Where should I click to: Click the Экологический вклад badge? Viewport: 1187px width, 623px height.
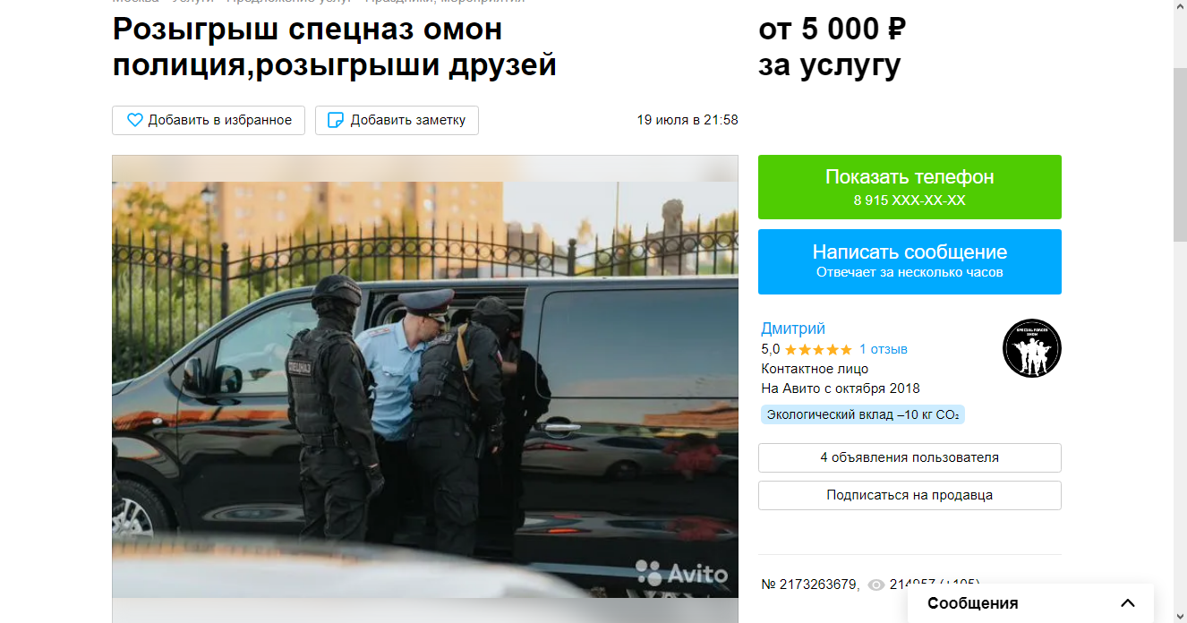863,415
